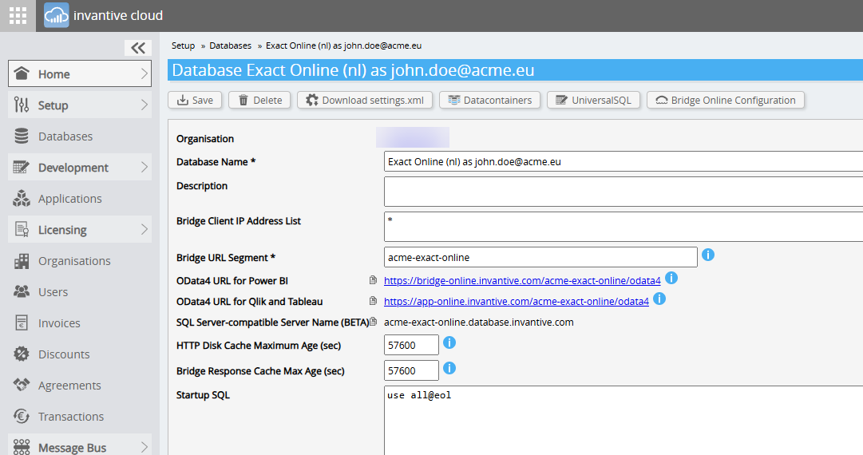Screen dimensions: 863x455
Task: Collapse the sidebar with double-chevron icon
Action: pos(138,48)
